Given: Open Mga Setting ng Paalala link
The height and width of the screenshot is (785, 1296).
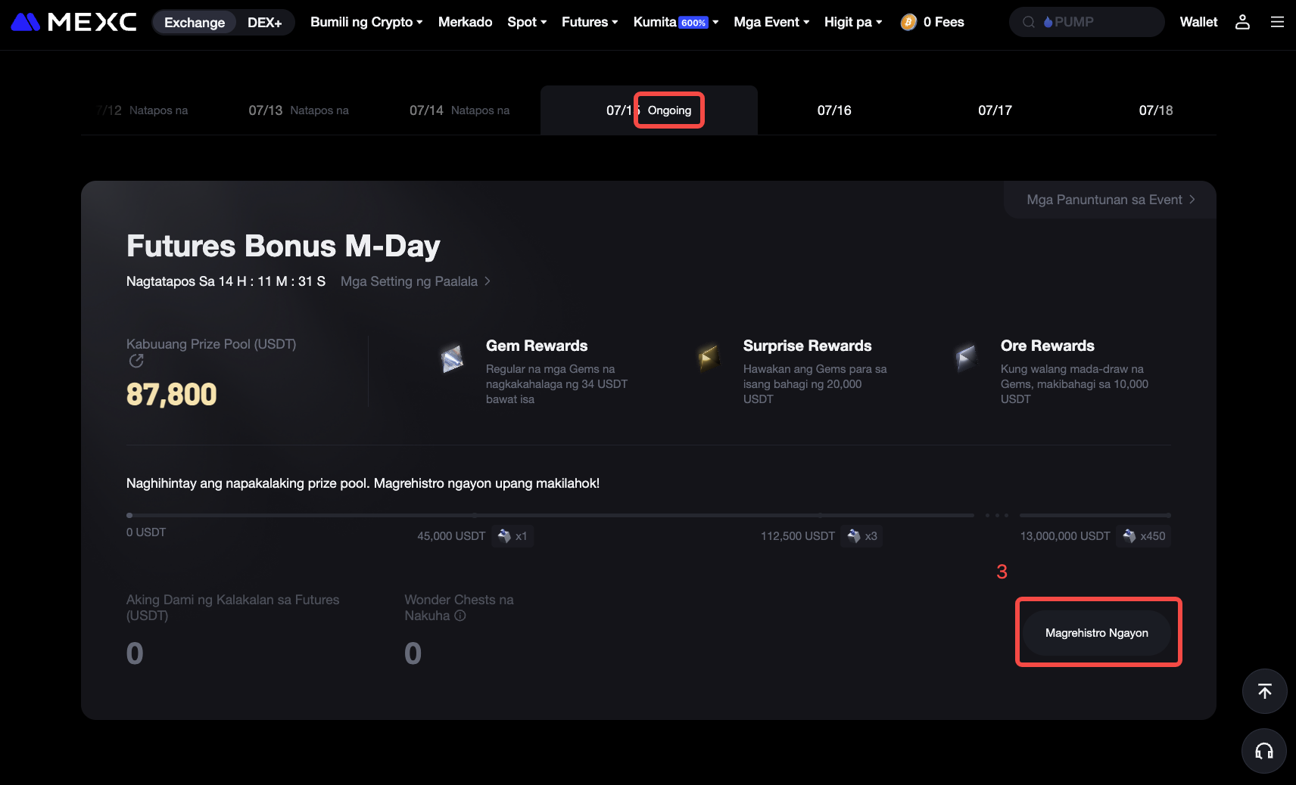Looking at the screenshot, I should point(416,281).
